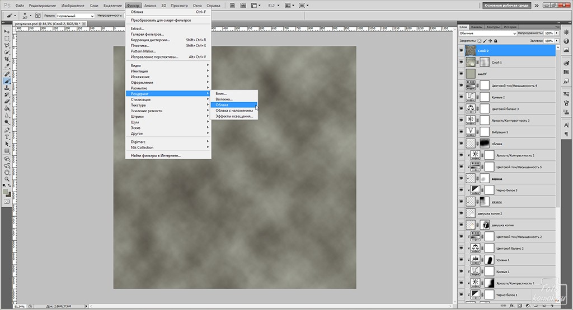
Task: Choose Облака с наложением
Action: coord(234,111)
